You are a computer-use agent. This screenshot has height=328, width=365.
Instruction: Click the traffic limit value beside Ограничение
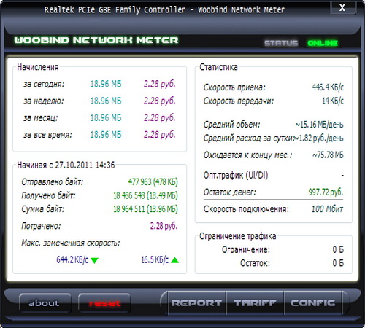click(338, 249)
